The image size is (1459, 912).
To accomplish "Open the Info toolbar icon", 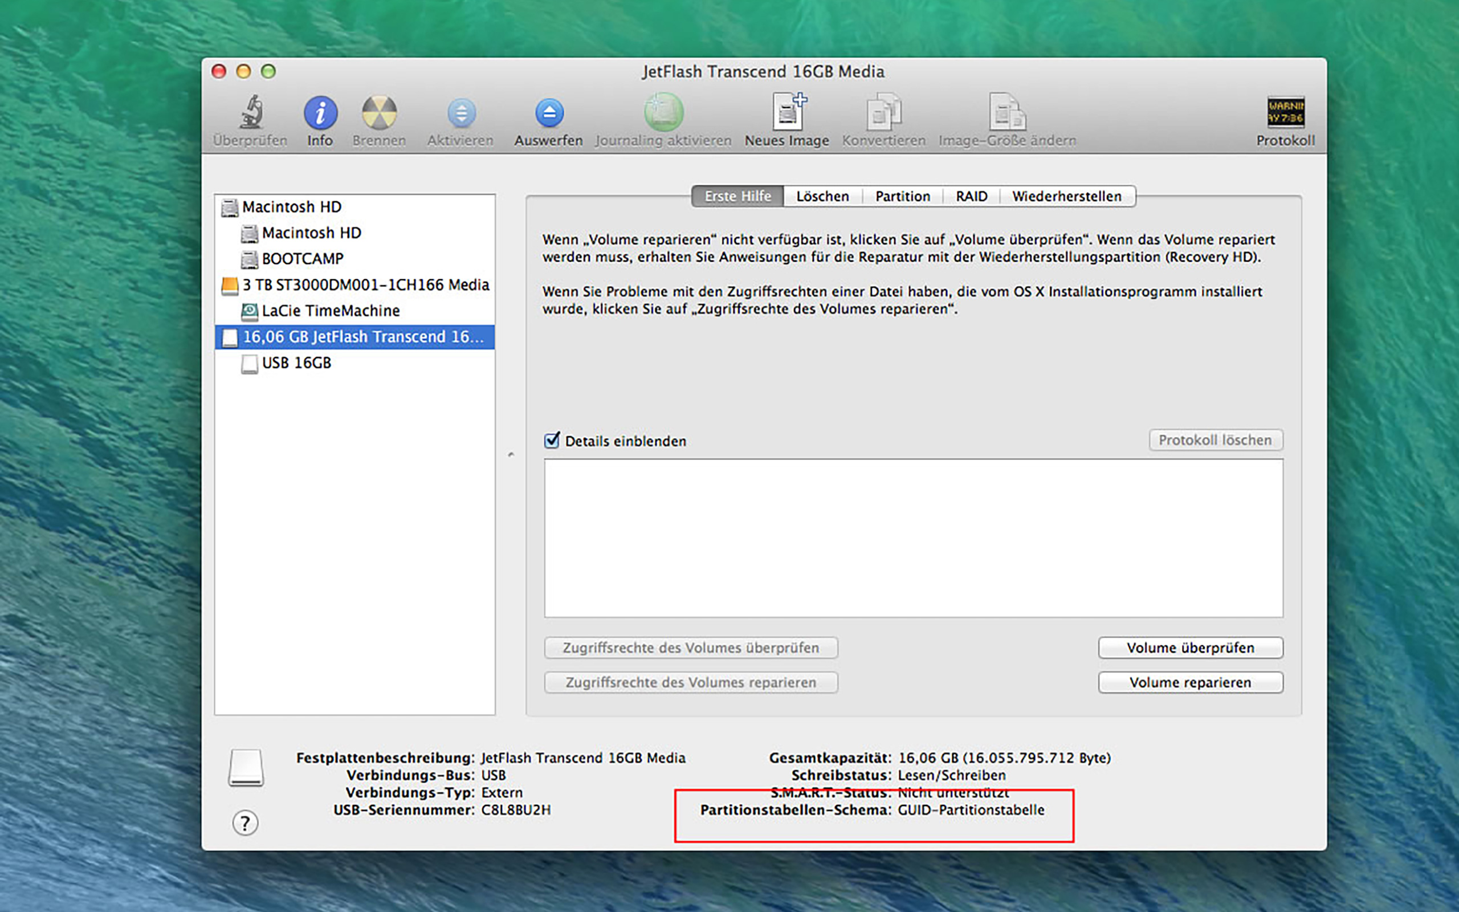I will 320,113.
